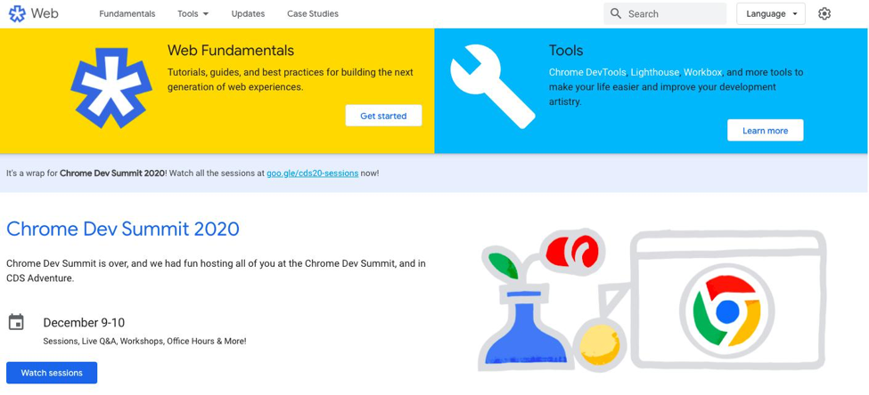The height and width of the screenshot is (395, 869).
Task: Click the search magnifier icon
Action: point(616,14)
